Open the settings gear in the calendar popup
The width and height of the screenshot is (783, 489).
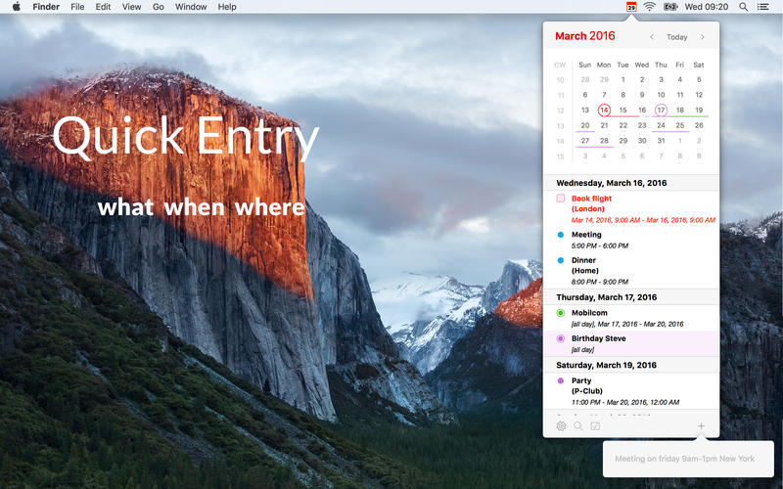point(561,426)
